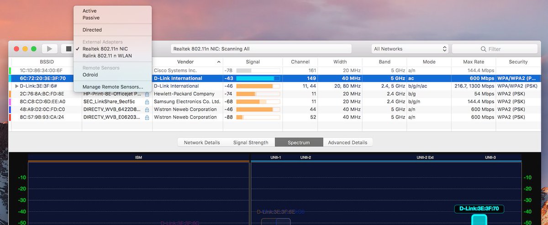Sort by Security column header
548x225 pixels.
[518, 62]
